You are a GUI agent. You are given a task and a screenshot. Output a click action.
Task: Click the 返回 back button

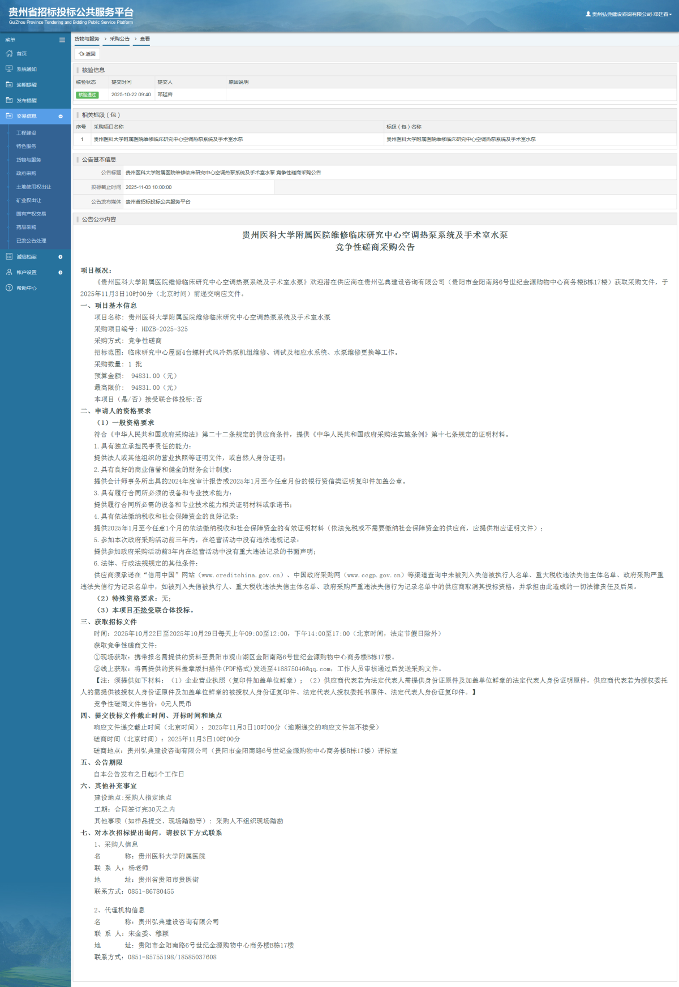(x=87, y=54)
